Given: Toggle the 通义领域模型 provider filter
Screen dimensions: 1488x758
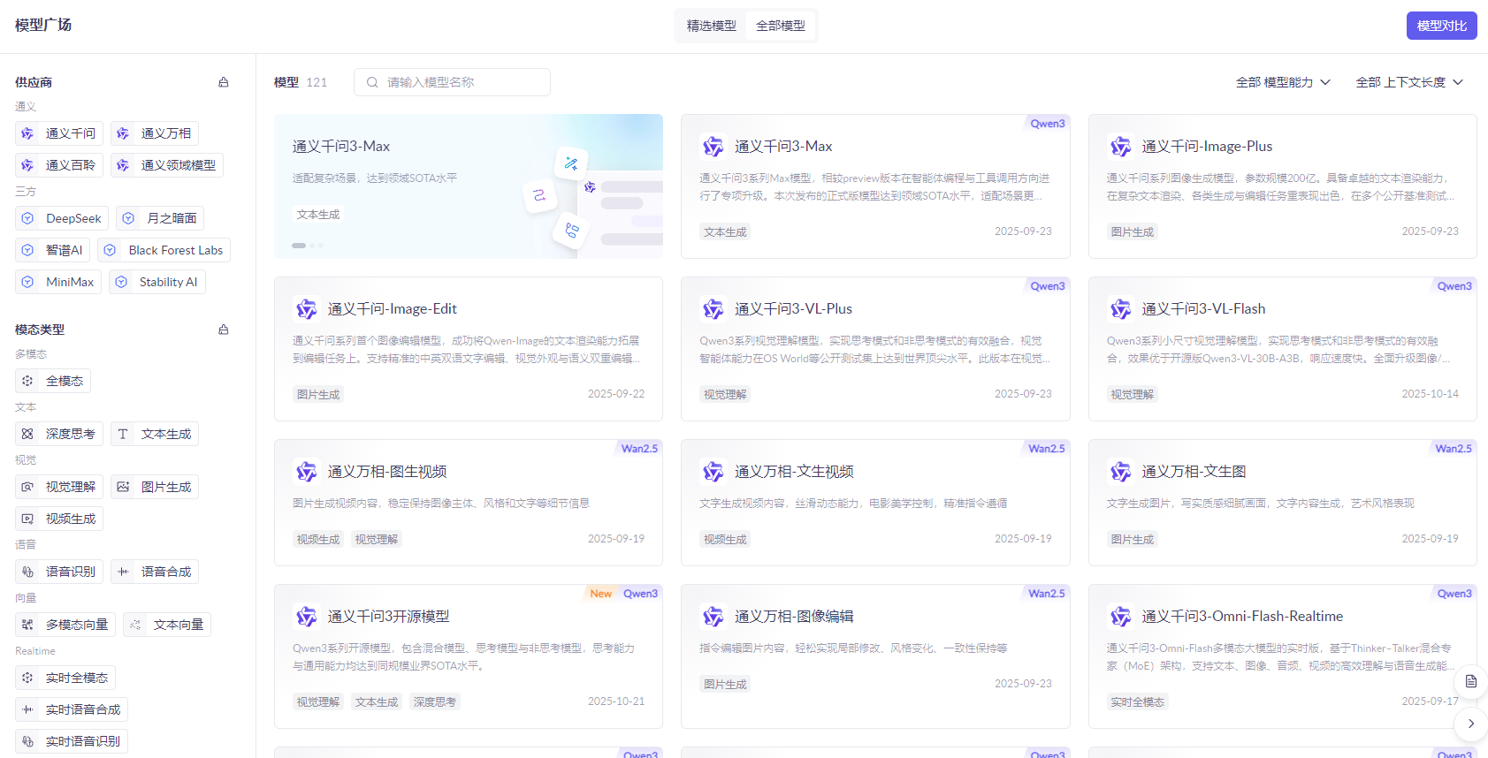Looking at the screenshot, I should click(167, 165).
